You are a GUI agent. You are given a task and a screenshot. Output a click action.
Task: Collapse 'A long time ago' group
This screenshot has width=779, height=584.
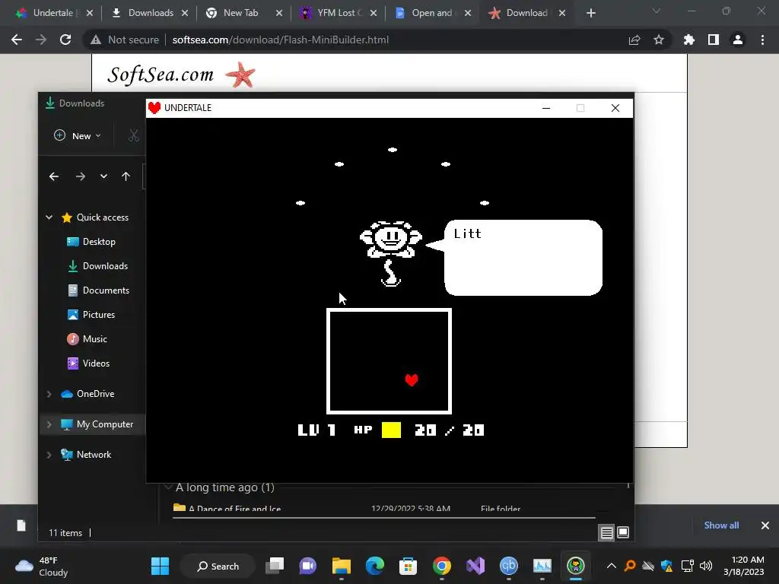[x=168, y=487]
